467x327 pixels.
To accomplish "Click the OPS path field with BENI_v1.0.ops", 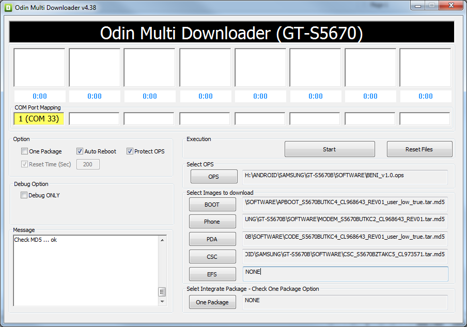I will 345,177.
